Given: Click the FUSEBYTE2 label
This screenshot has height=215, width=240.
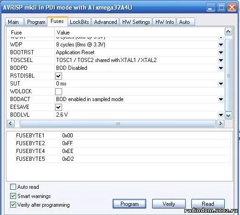Looking at the screenshot, I should click(x=30, y=143).
